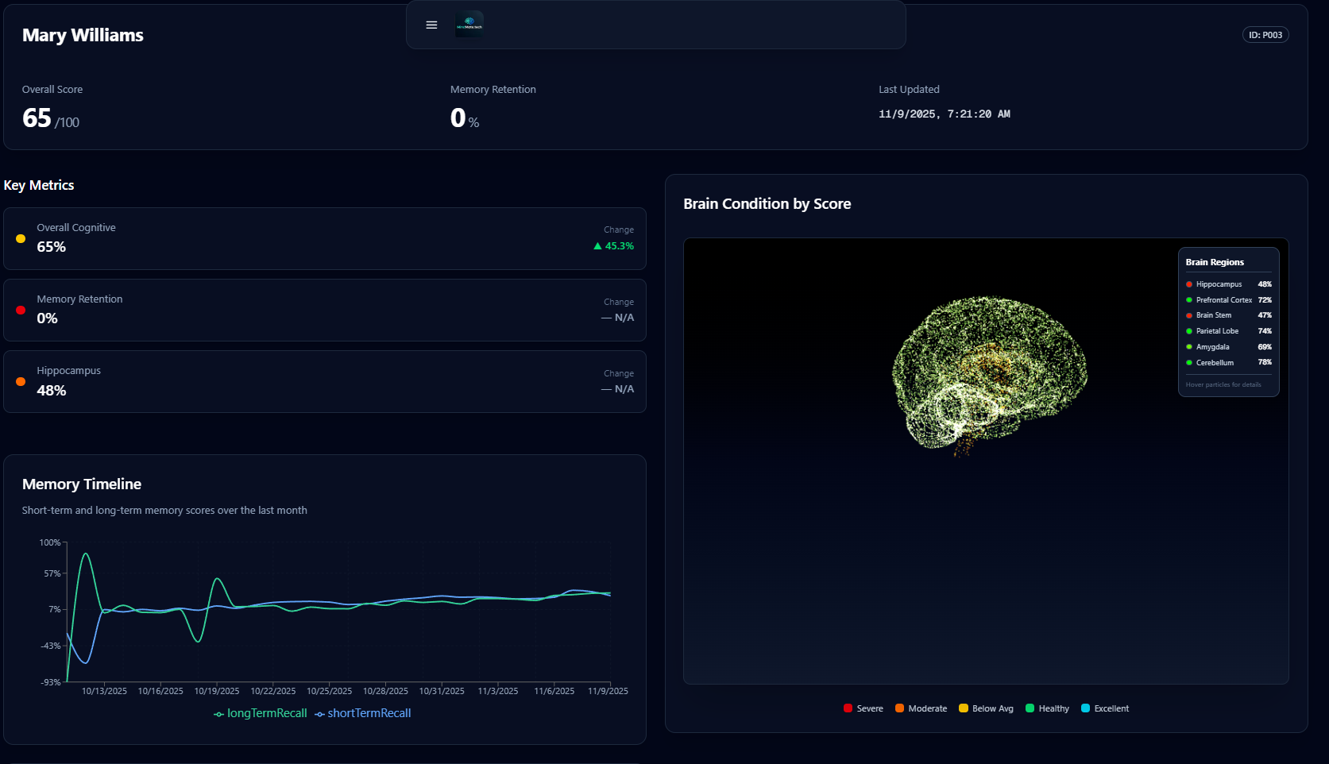Click the orange Hippocampus status dot
The width and height of the screenshot is (1329, 764).
click(x=21, y=381)
